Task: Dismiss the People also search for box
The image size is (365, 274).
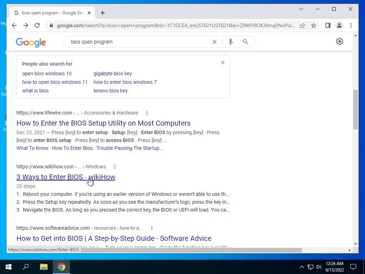Action: [223, 62]
